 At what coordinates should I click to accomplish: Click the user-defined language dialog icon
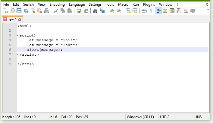(165, 11)
